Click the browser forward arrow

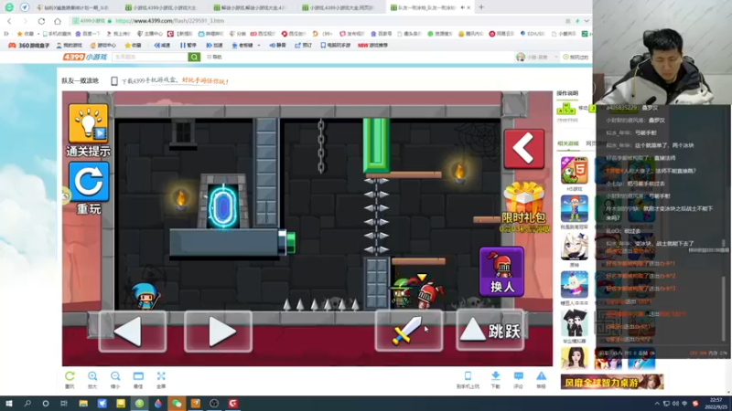click(26, 21)
